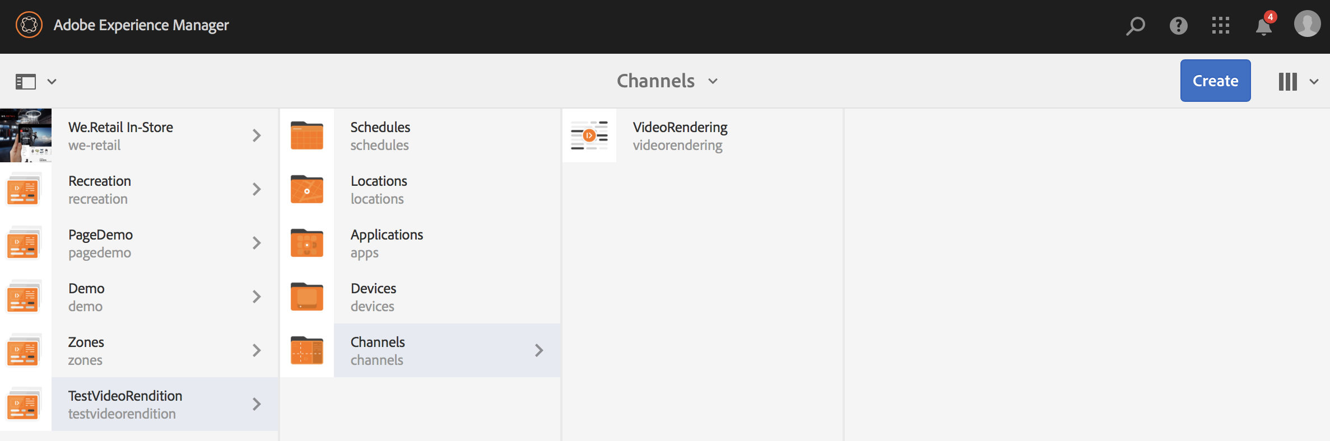Open the user profile avatar

[x=1307, y=24]
